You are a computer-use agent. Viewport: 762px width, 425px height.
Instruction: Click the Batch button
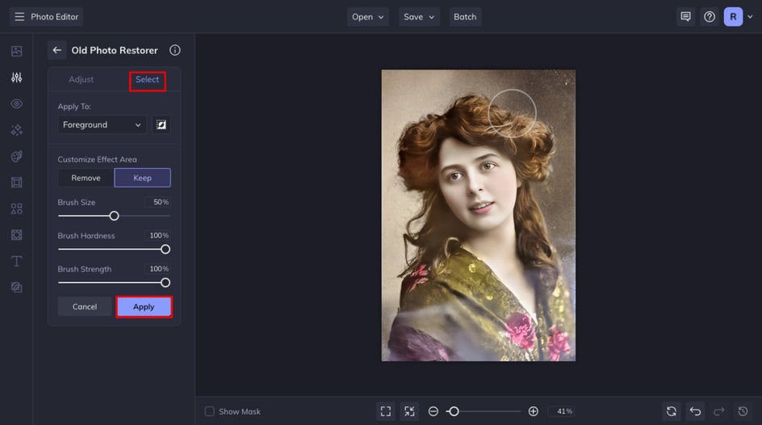point(465,16)
